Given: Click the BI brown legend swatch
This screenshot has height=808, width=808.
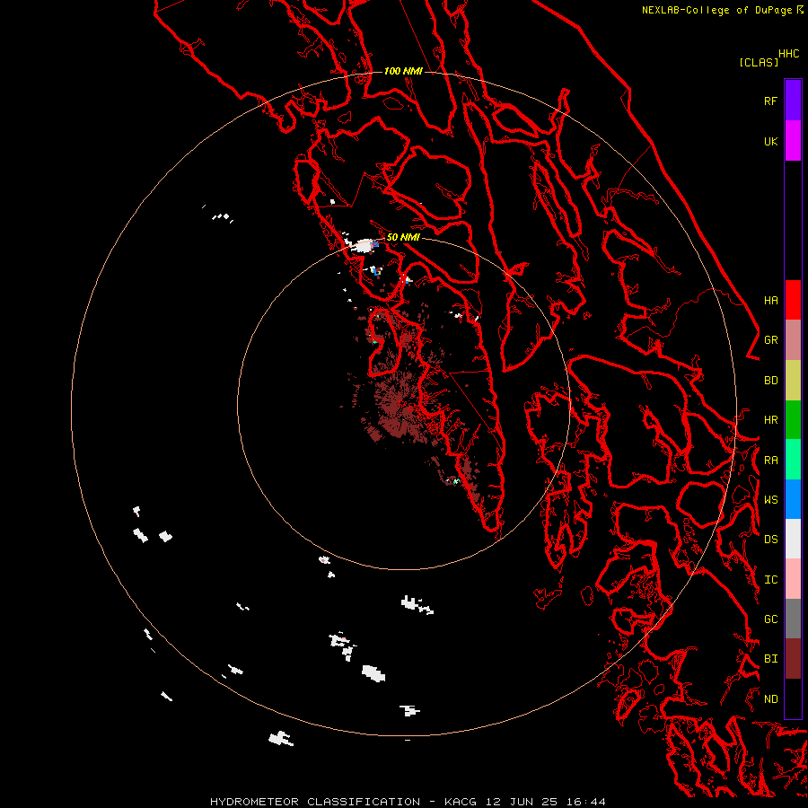Looking at the screenshot, I should [x=793, y=659].
